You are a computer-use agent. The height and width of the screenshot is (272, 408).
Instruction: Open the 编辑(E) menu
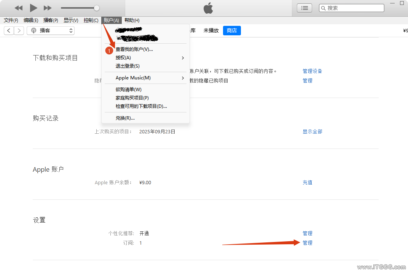point(31,20)
